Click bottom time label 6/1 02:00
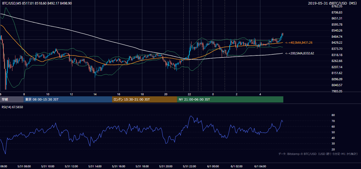The height and width of the screenshot is (169, 361). (236, 166)
